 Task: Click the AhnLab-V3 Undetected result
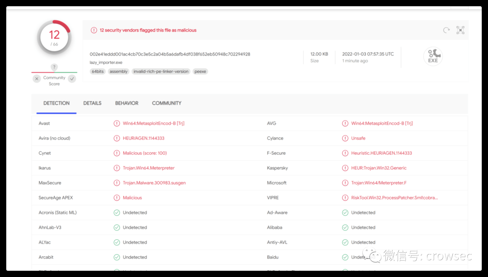135,227
